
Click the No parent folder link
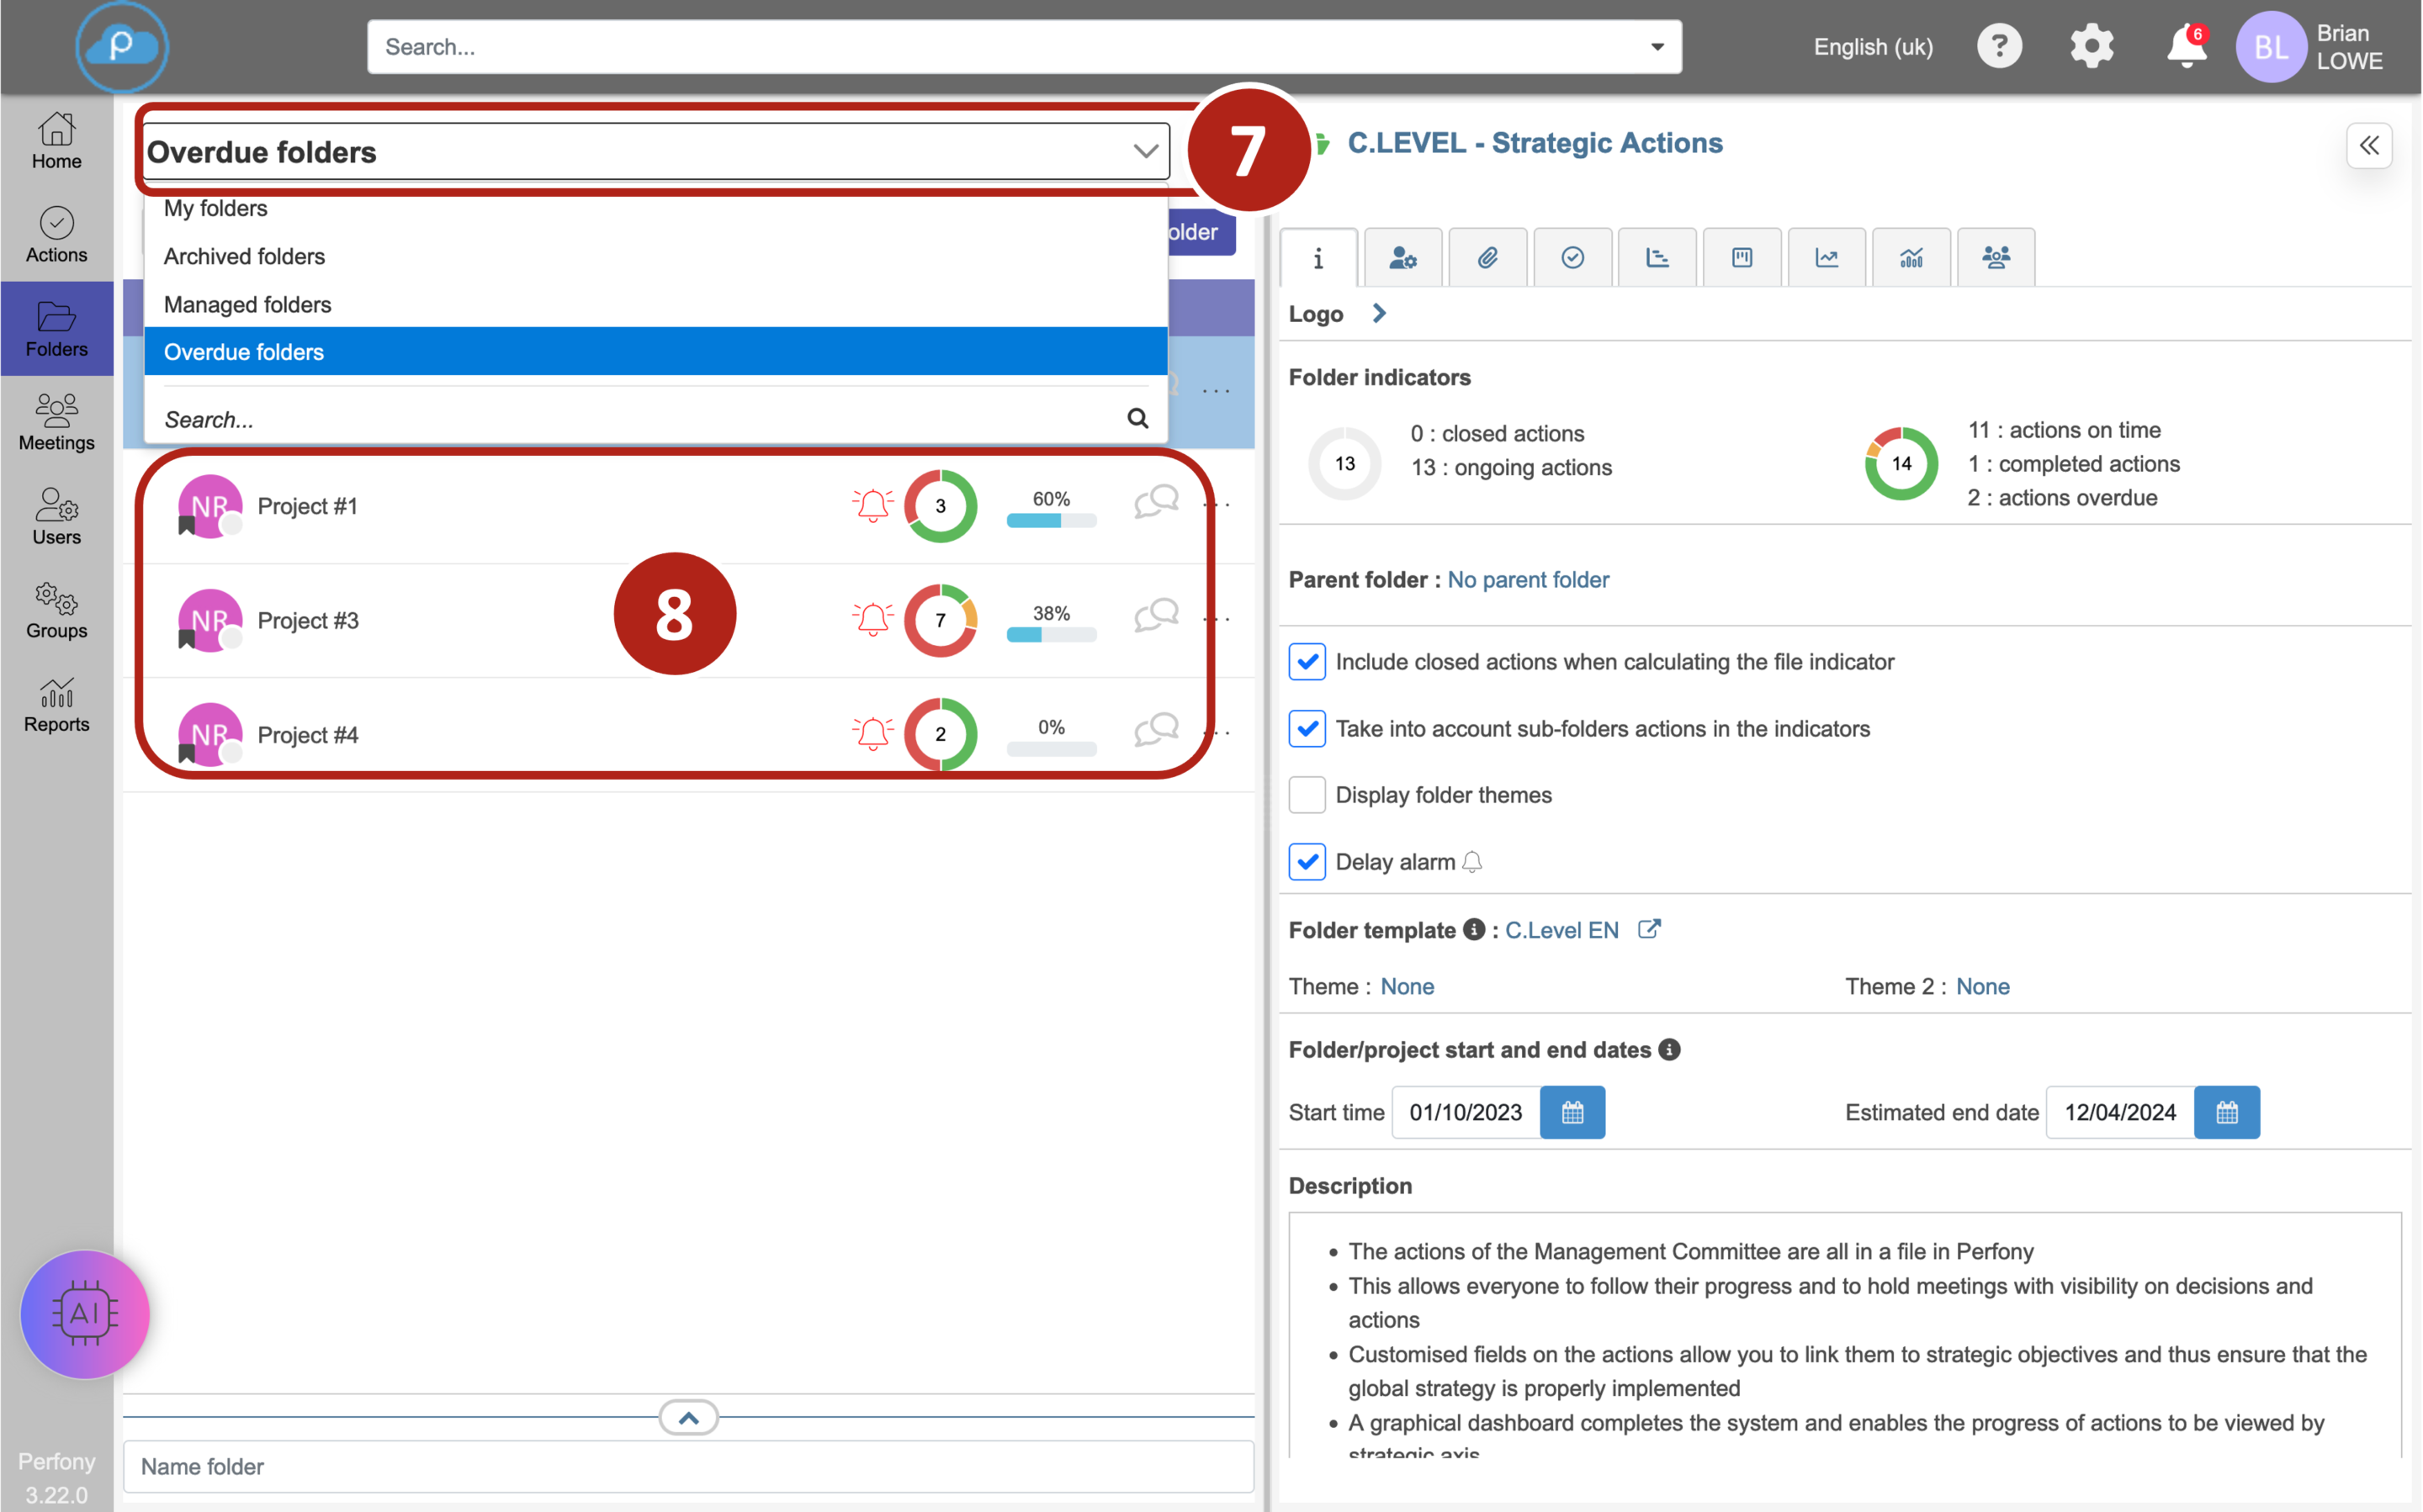[1527, 580]
